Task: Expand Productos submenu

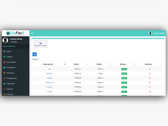Action: pyautogui.click(x=15, y=73)
